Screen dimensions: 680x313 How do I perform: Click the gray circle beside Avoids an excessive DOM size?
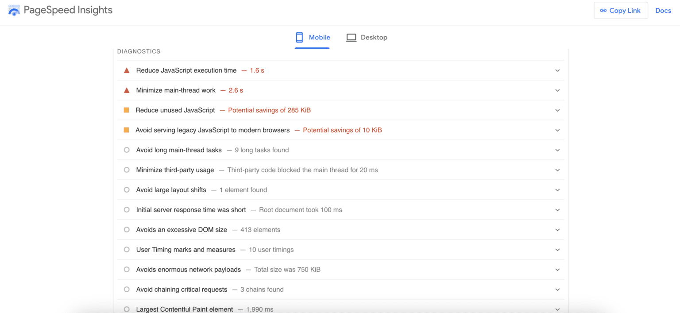click(x=127, y=229)
